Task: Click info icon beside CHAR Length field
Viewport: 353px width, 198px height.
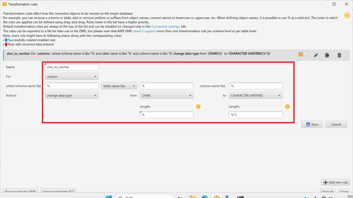Action: [x=198, y=107]
